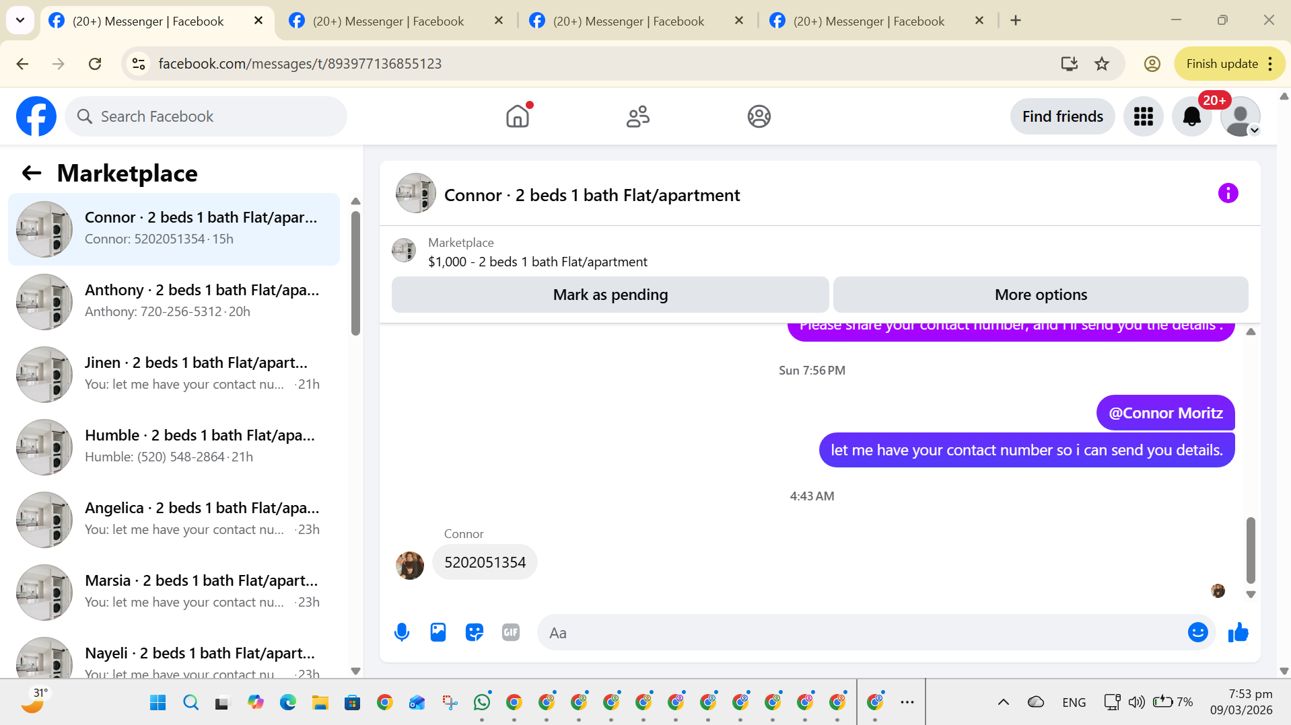
Task: Open Jinen's 2 beds 1 bath conversation
Action: click(174, 374)
